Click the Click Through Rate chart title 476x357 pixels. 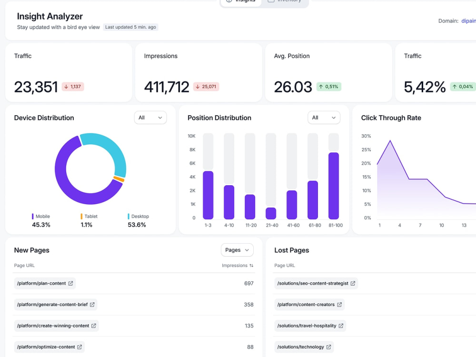point(391,118)
